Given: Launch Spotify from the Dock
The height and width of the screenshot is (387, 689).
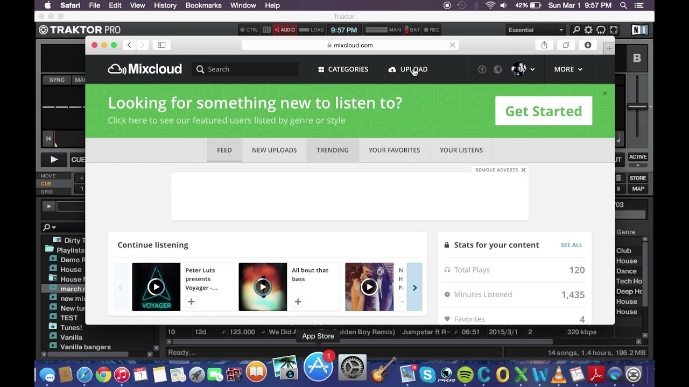Looking at the screenshot, I should click(x=465, y=375).
